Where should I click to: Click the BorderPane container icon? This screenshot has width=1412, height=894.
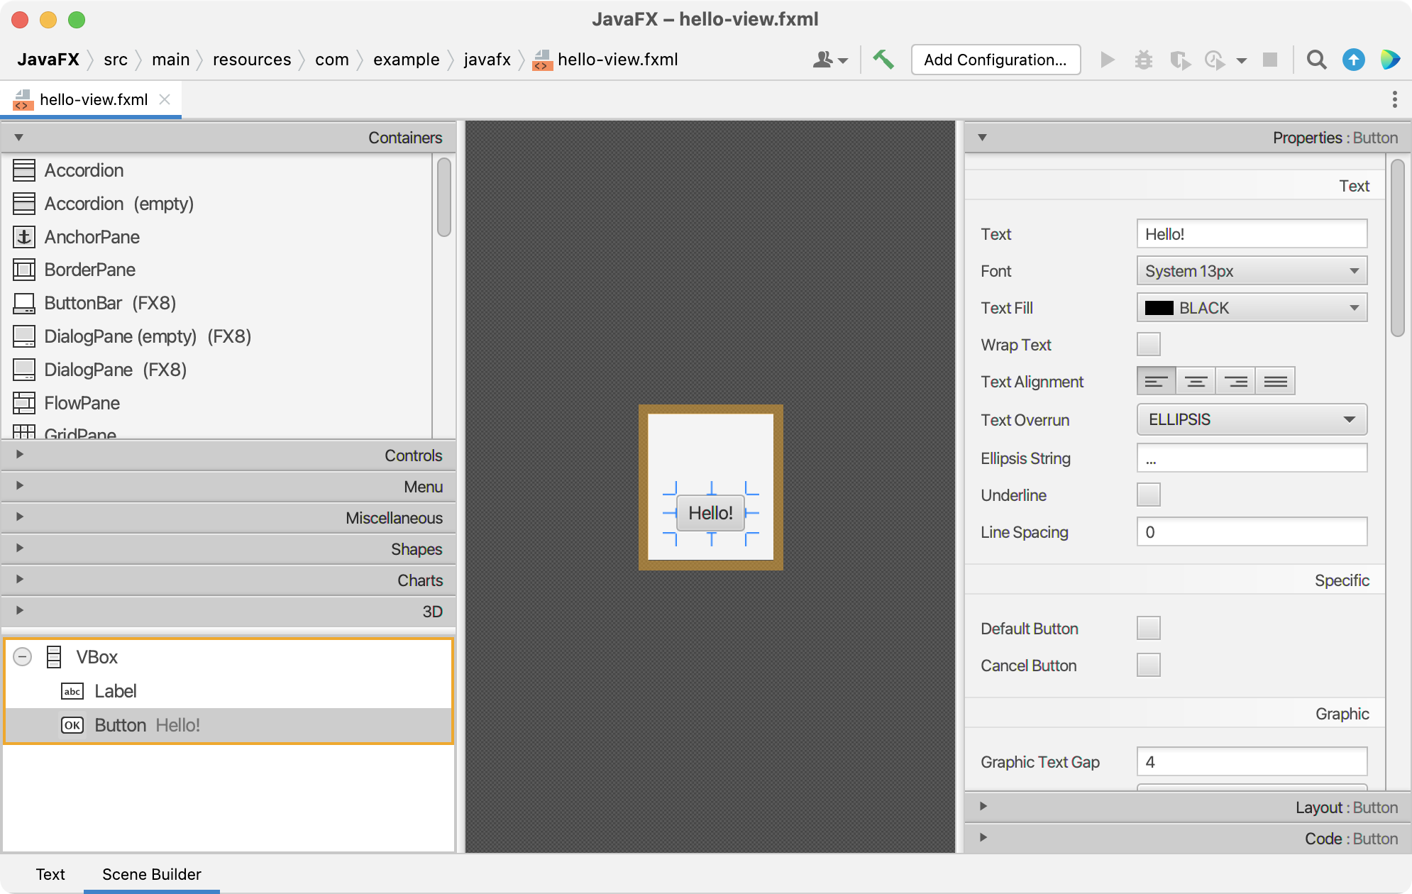point(23,268)
